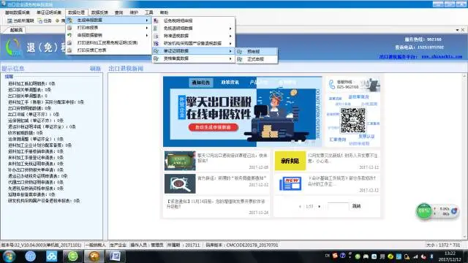
Task: Click the Sogou input method tray icon
Action: point(335,256)
